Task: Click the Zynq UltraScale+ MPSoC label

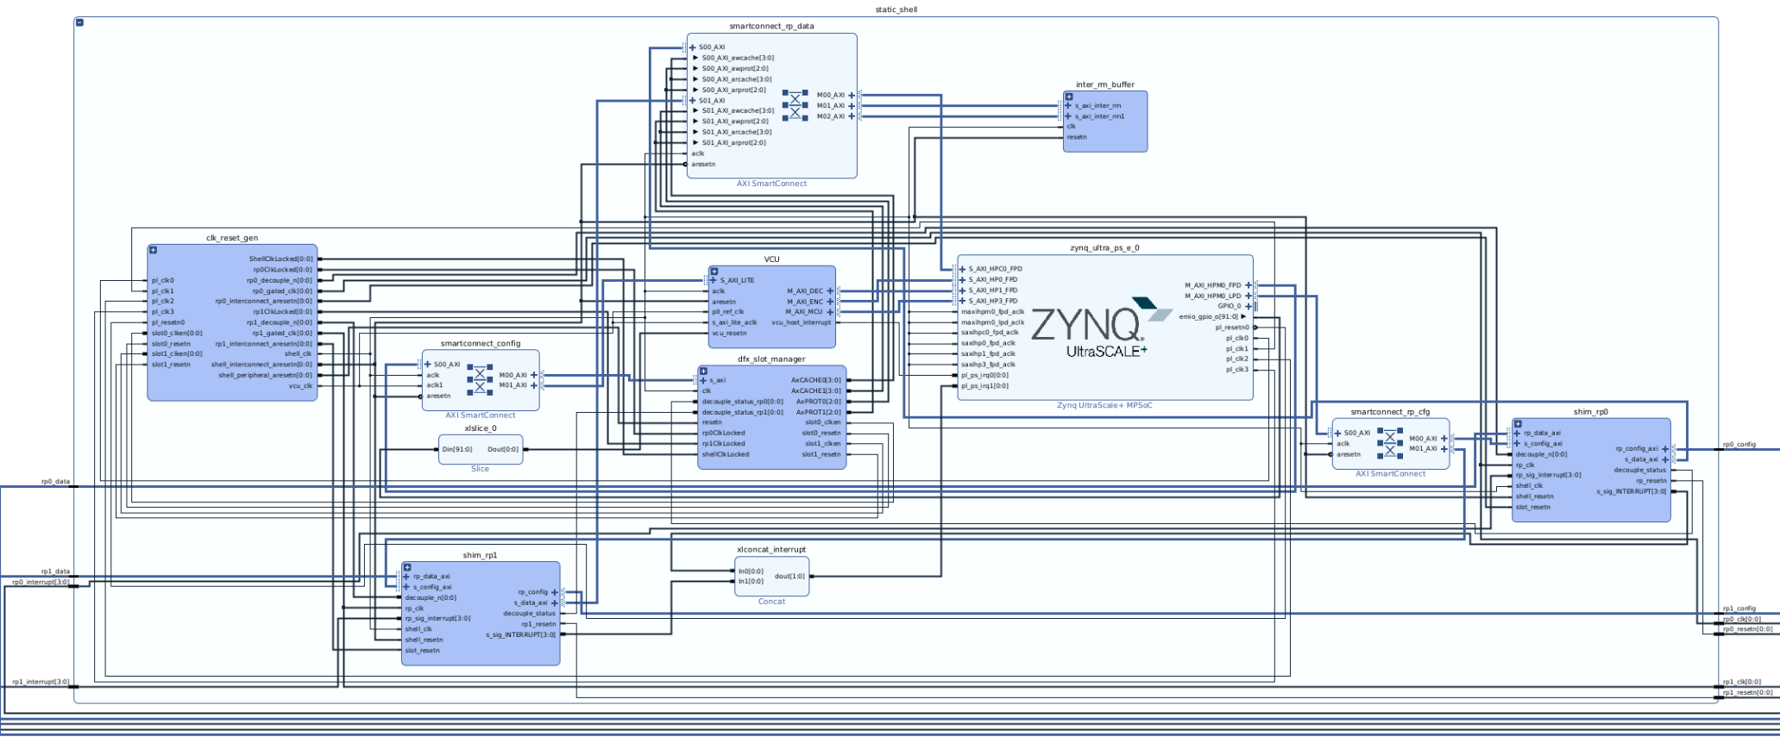Action: [1104, 405]
